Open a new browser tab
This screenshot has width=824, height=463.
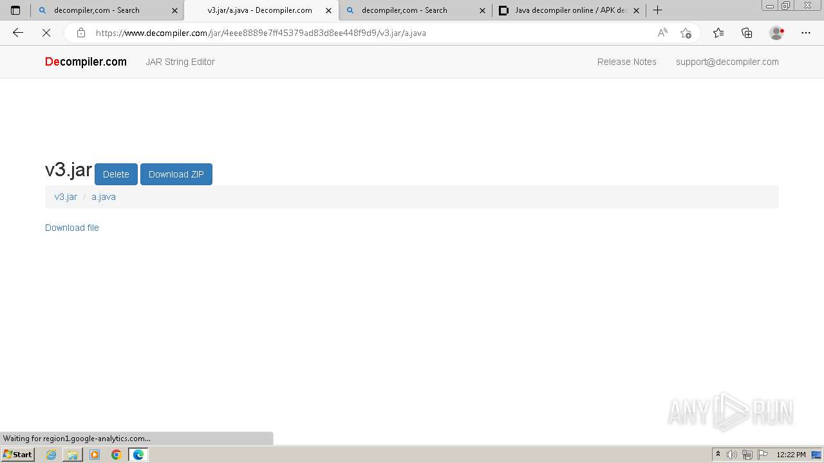pyautogui.click(x=657, y=10)
